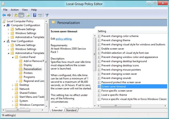This screenshot has height=119, width=169.
Task: Expand Regional and Language folder
Action: pyautogui.click(x=17, y=81)
